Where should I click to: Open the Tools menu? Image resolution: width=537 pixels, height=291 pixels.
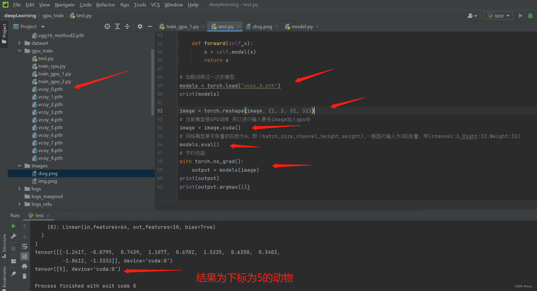(x=140, y=5)
